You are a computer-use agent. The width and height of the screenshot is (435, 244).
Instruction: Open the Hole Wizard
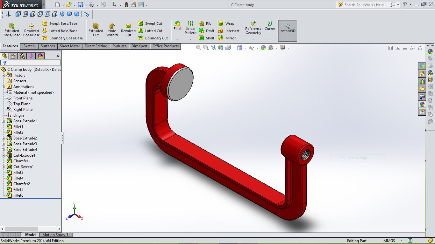[112, 30]
